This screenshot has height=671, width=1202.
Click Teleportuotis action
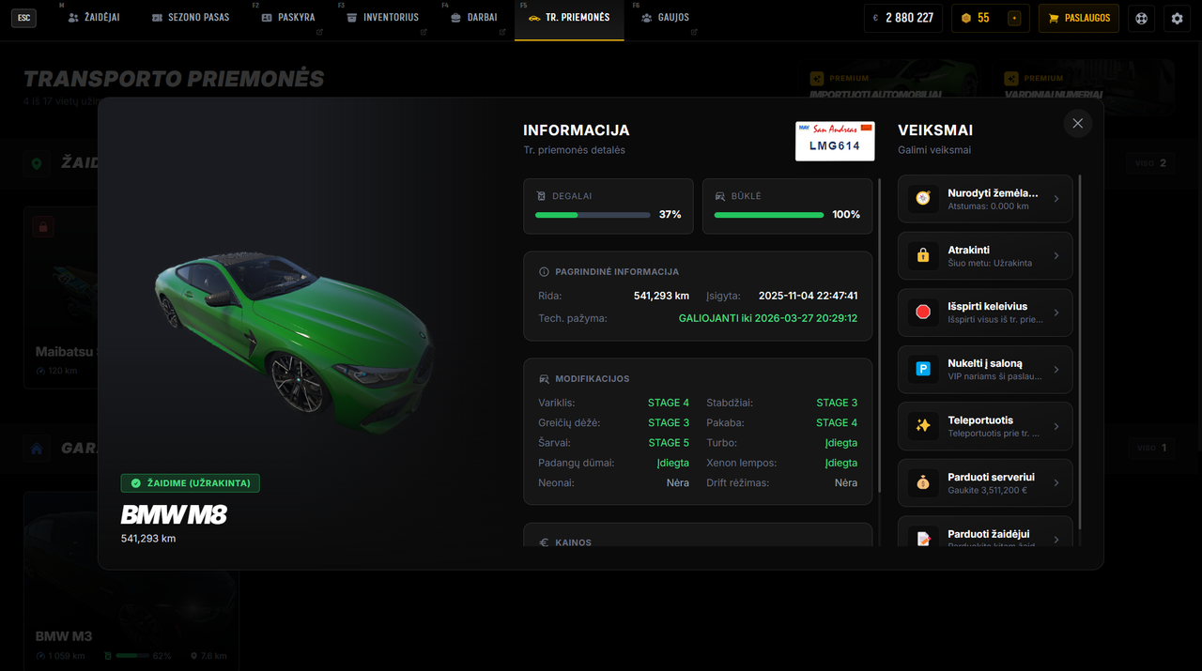[985, 426]
